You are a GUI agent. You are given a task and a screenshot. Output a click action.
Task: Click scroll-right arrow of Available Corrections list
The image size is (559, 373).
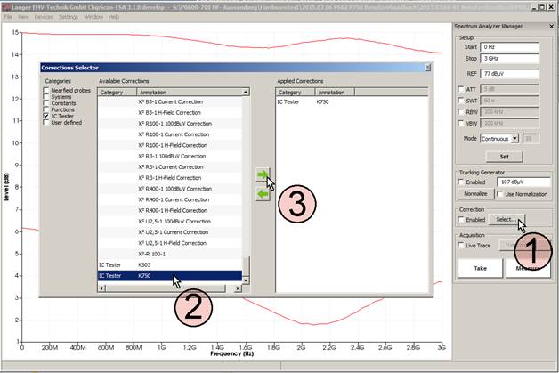239,288
